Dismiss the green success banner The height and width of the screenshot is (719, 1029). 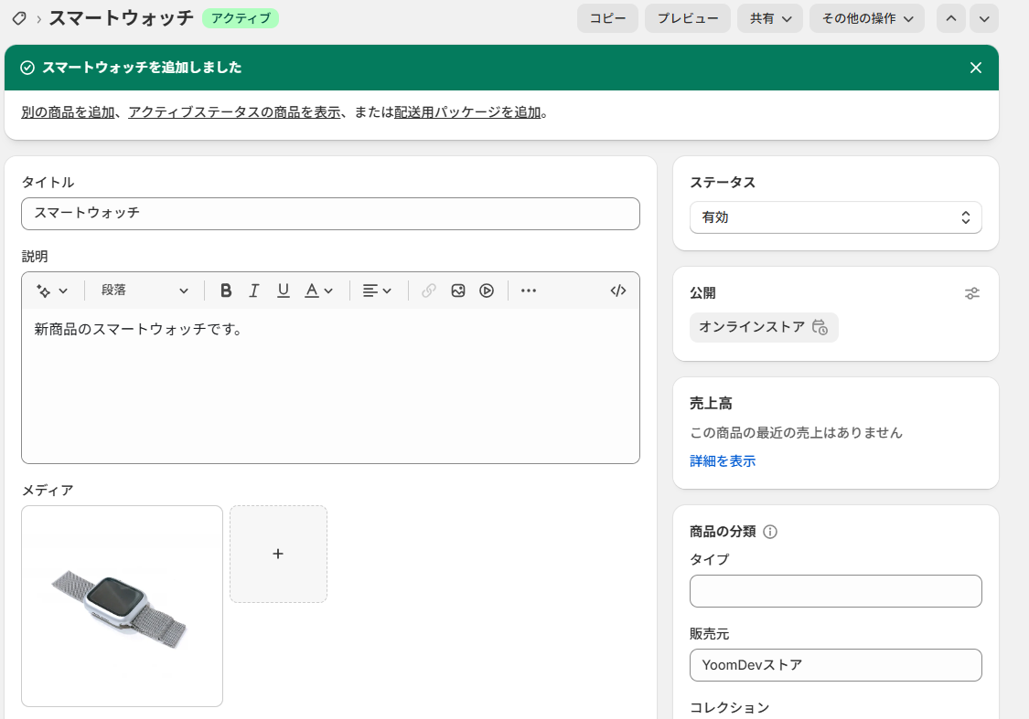[976, 68]
